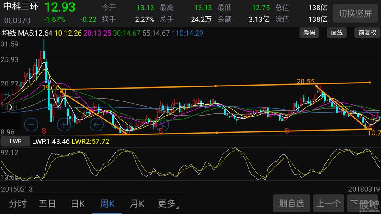Image resolution: width=381 pixels, height=214 pixels.
Task: Tap the 删自选 remove-from-watchlist button
Action: tap(291, 203)
